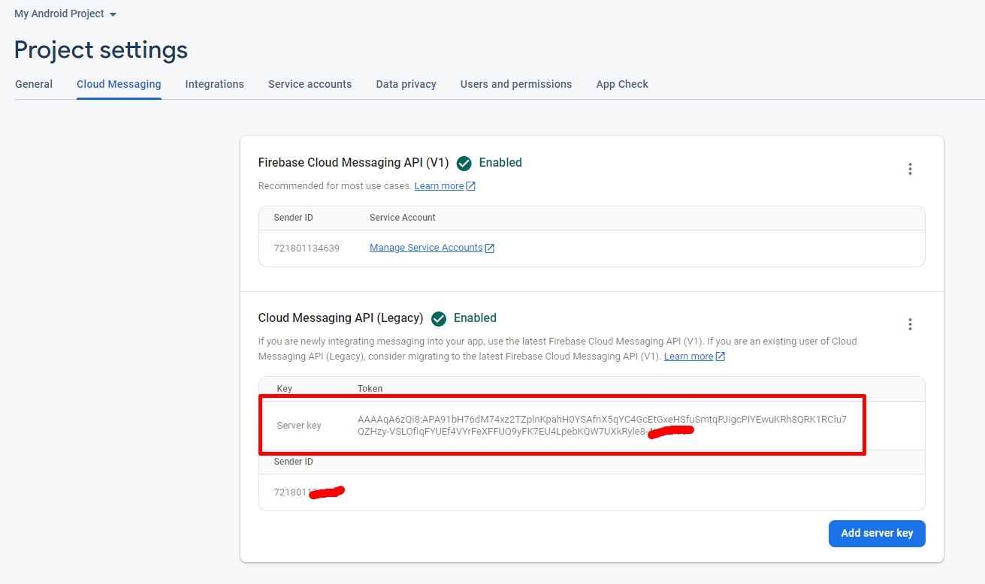Click external-link icon beside Manage Service Accounts
Image resolution: width=985 pixels, height=584 pixels.
pos(490,248)
